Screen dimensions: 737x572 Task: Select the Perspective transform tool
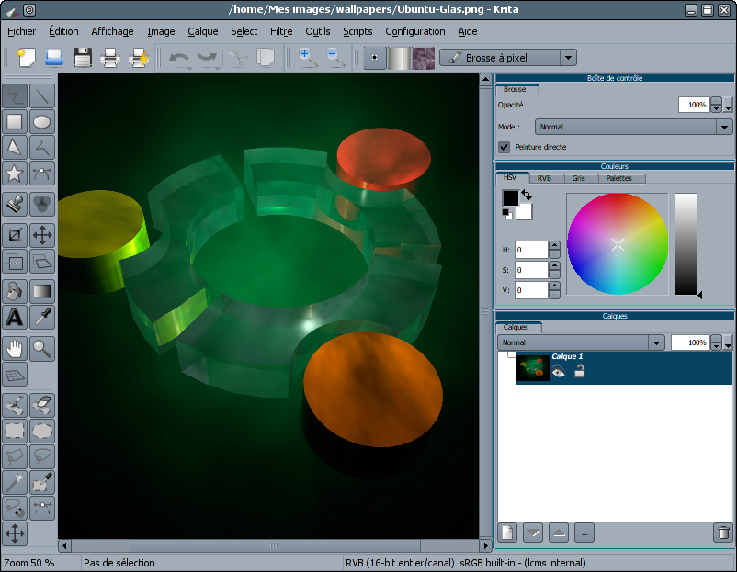coord(42,261)
